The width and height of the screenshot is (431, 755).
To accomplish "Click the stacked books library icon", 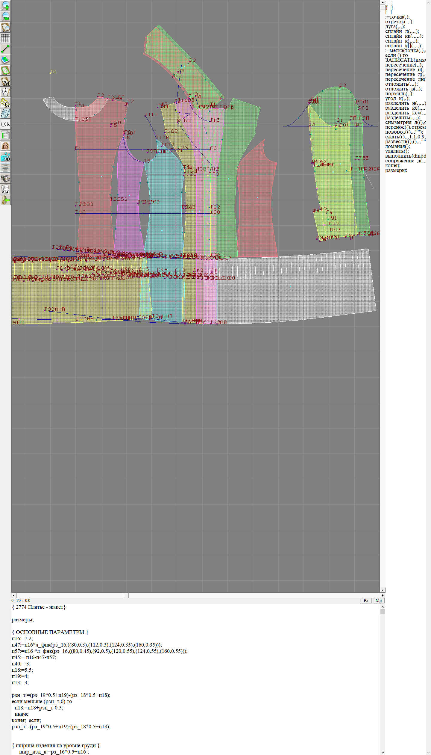I will 5,179.
